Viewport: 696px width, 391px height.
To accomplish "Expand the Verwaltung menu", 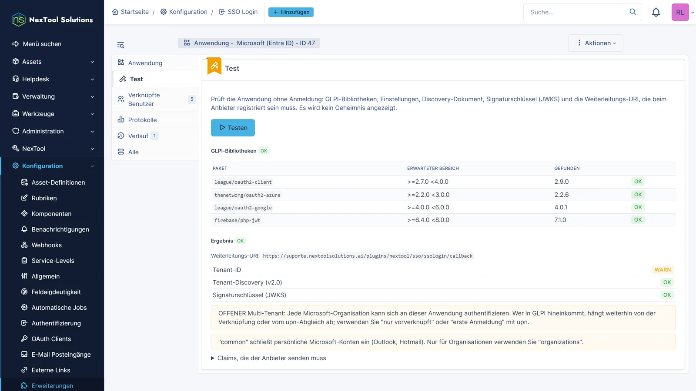I will pos(52,96).
